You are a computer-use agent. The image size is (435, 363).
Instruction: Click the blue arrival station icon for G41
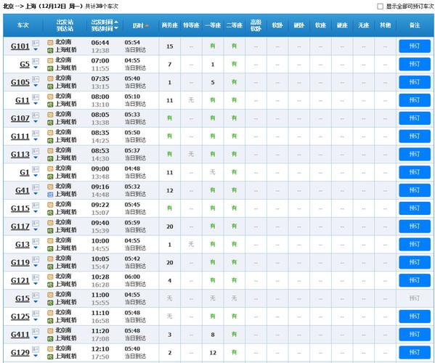tap(50, 195)
